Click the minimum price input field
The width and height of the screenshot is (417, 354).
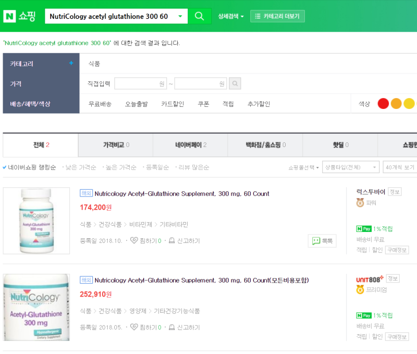click(140, 83)
